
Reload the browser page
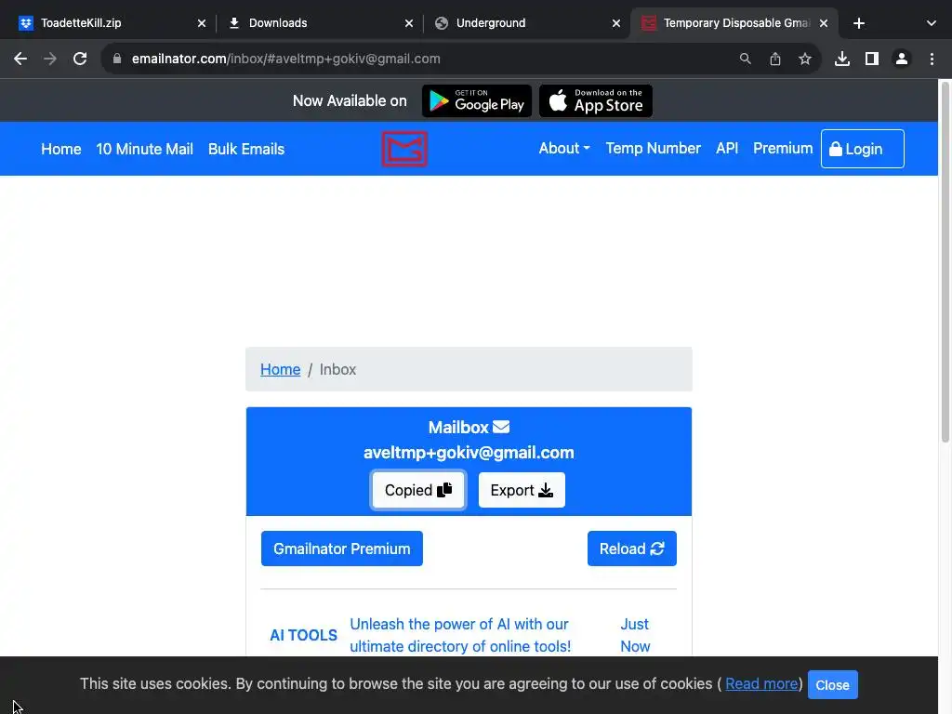[80, 59]
